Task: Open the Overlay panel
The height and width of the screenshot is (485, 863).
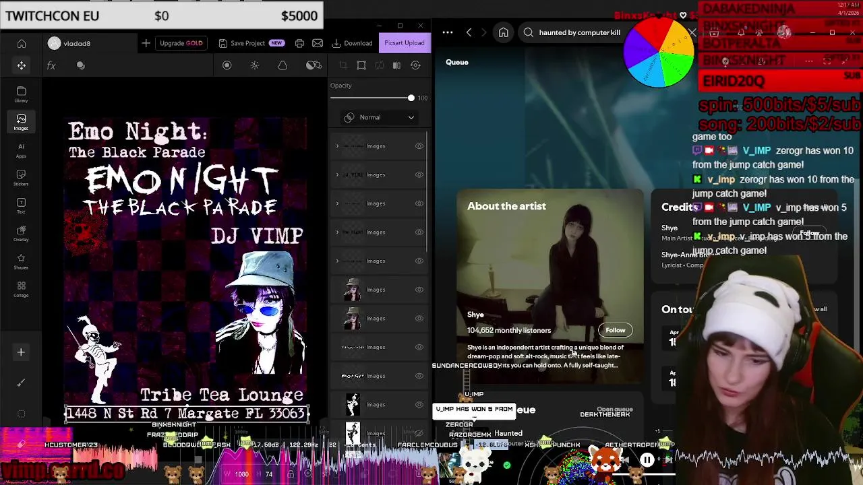Action: (x=22, y=233)
